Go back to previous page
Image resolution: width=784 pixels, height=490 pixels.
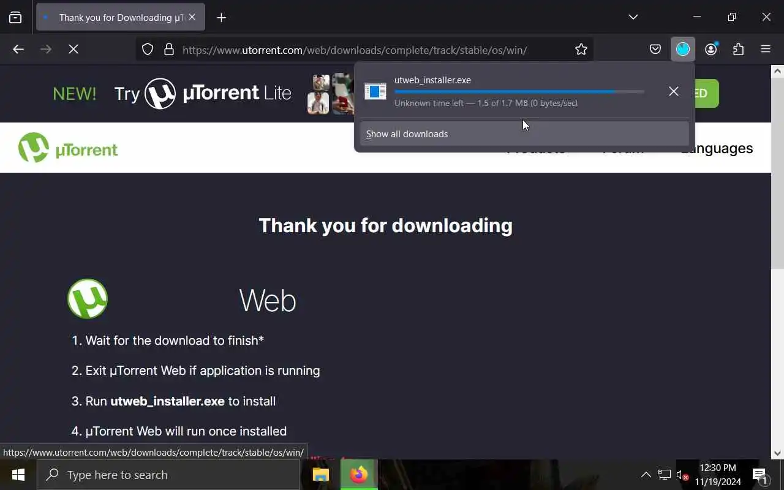coord(18,50)
